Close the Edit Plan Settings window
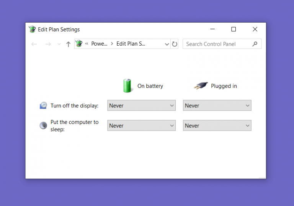The width and height of the screenshot is (294, 206). [x=255, y=29]
